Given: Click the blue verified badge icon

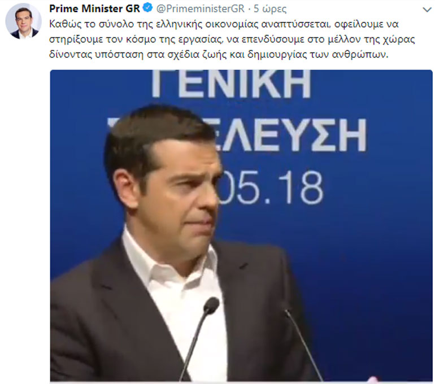Looking at the screenshot, I should click(147, 8).
